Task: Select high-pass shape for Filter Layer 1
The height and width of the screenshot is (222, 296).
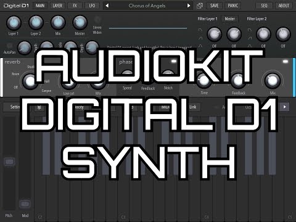Action: pyautogui.click(x=200, y=38)
